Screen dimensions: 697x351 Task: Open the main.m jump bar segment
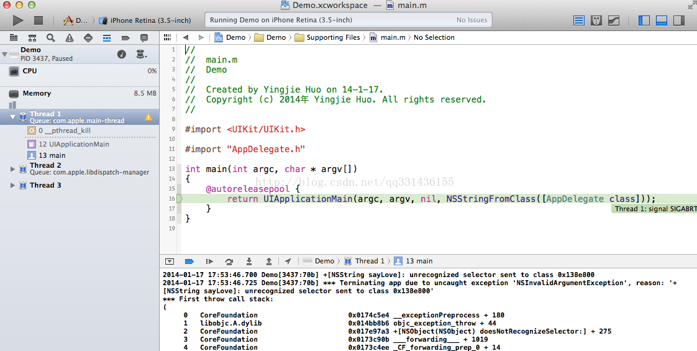pyautogui.click(x=388, y=37)
